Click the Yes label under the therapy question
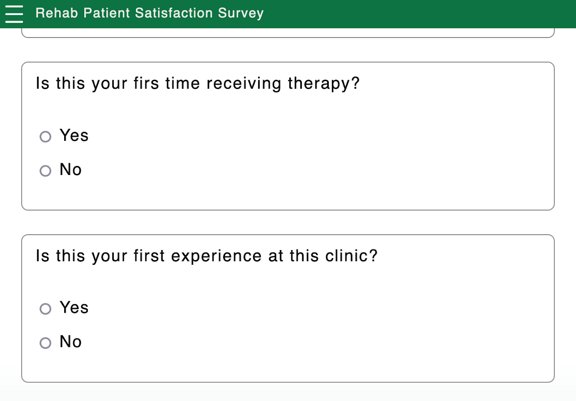Image resolution: width=576 pixels, height=401 pixels. tap(74, 135)
